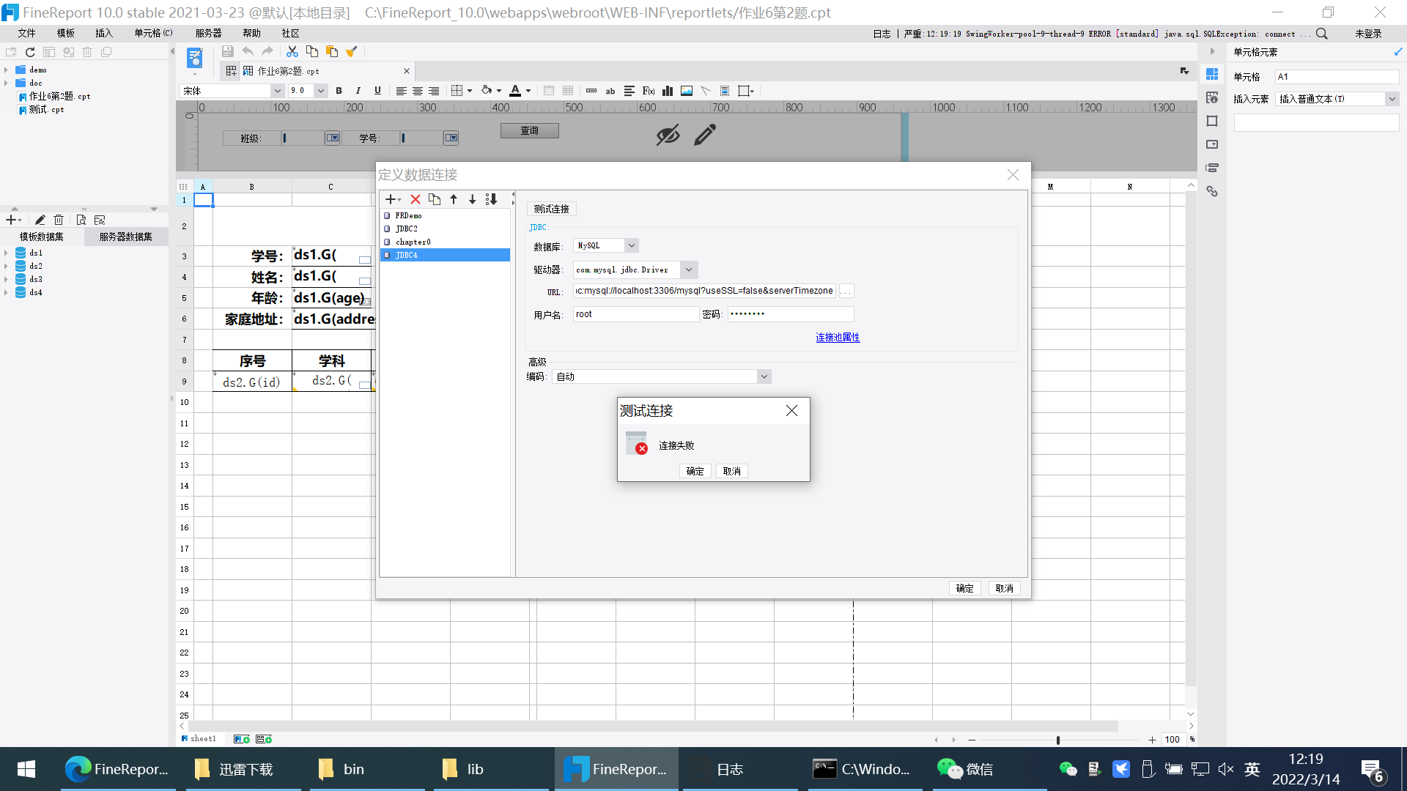Click the insert formula F(x) icon
The image size is (1407, 791).
[x=649, y=91]
